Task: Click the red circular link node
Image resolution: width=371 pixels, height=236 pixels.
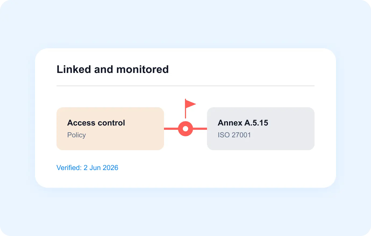Action: pos(185,129)
